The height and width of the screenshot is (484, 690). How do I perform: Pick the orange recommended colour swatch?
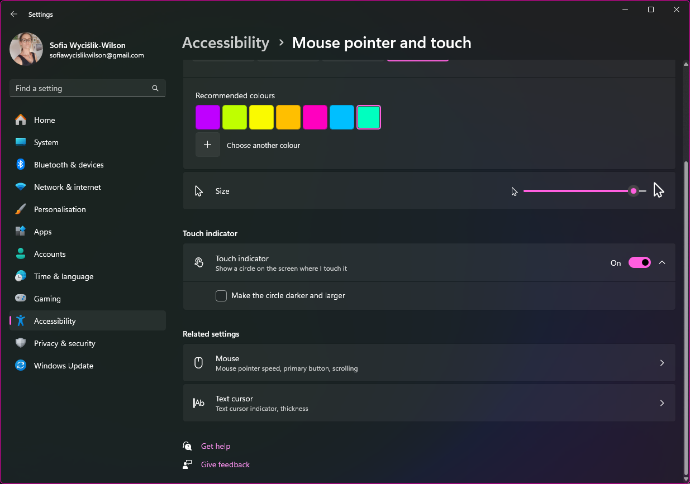(288, 117)
